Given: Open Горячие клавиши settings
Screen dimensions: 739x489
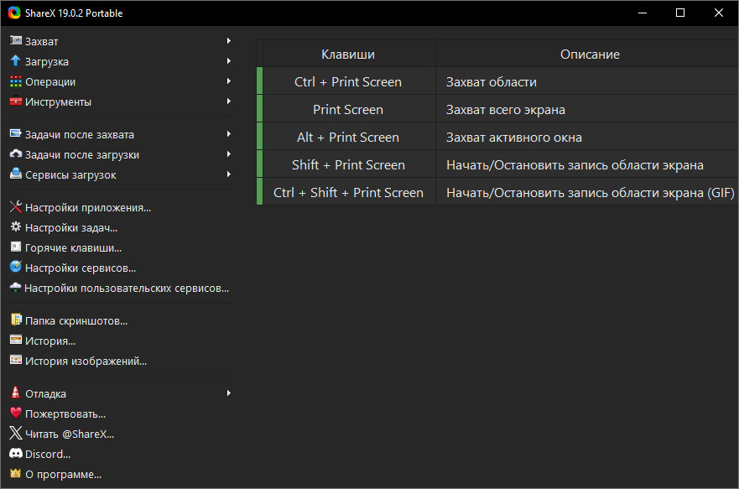Looking at the screenshot, I should tap(73, 247).
